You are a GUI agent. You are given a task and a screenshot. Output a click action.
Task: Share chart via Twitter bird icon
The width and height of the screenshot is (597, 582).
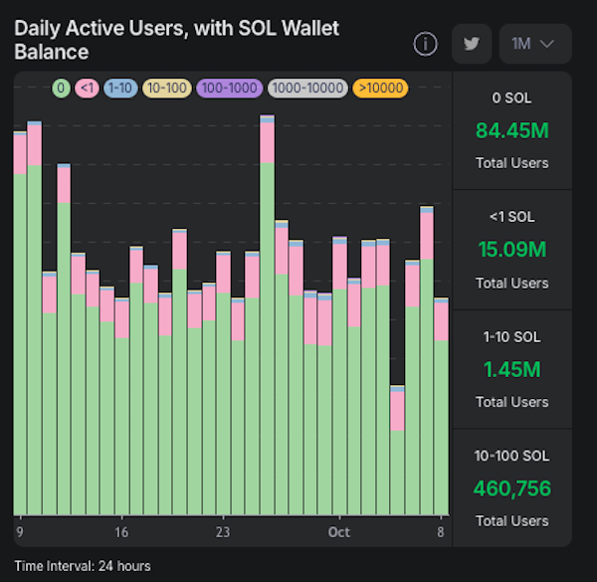point(472,44)
